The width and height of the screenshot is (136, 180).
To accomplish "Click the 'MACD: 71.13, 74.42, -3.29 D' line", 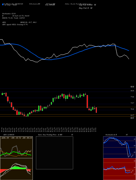I will (13, 18).
